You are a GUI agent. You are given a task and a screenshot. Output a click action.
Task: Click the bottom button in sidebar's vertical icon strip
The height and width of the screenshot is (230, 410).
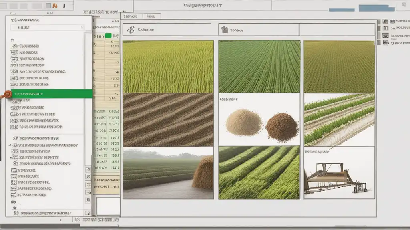[88, 200]
